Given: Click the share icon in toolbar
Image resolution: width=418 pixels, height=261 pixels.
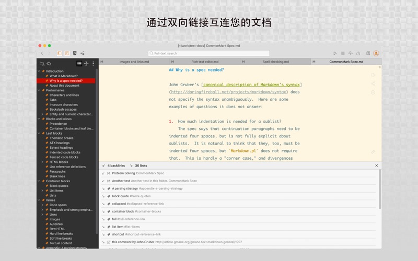Looking at the screenshot, I should pos(358,53).
